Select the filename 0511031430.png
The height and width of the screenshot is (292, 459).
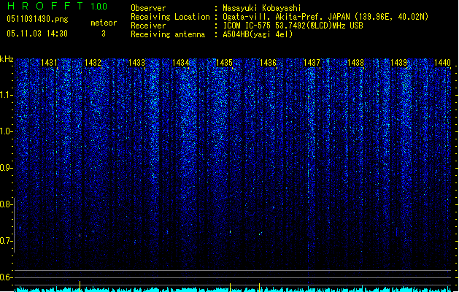pos(37,19)
